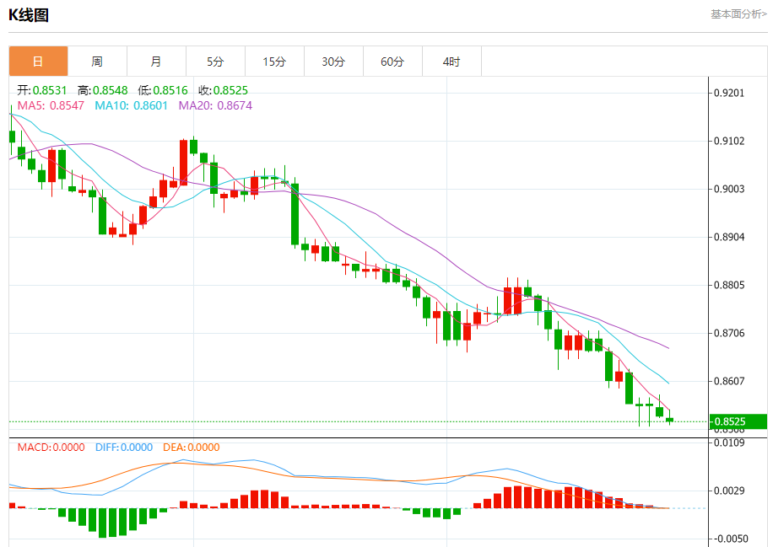Click the MA20: 0.8674 label
The height and width of the screenshot is (547, 773).
(215, 106)
